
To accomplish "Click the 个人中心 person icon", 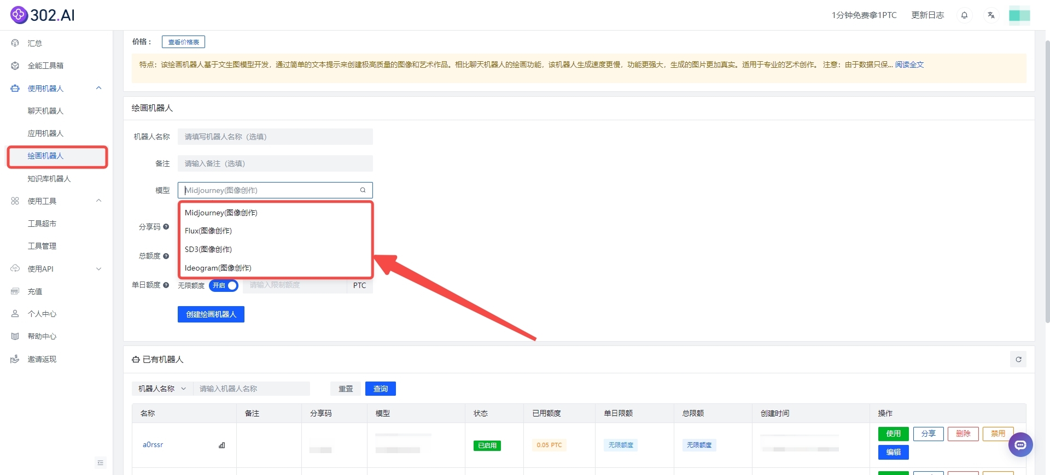I will (15, 314).
